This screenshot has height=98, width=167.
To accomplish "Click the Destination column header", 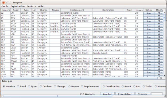I will click(108, 10).
